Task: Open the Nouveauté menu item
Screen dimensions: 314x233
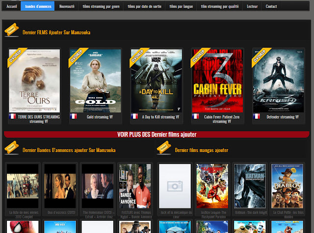Action: pyautogui.click(x=66, y=6)
